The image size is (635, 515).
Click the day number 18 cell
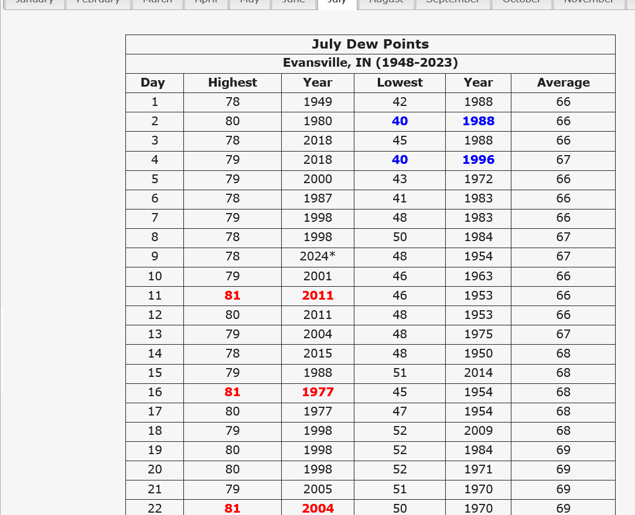155,431
